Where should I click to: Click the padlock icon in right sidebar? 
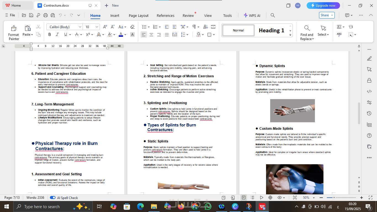click(369, 80)
